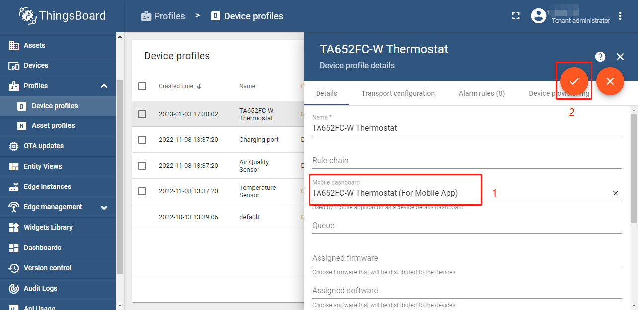Open Entity Views page
Viewport: 638px width, 310px height.
coord(58,166)
